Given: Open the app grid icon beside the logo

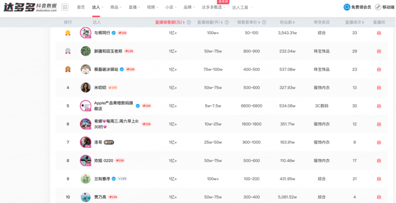Looking at the screenshot, I should point(65,7).
